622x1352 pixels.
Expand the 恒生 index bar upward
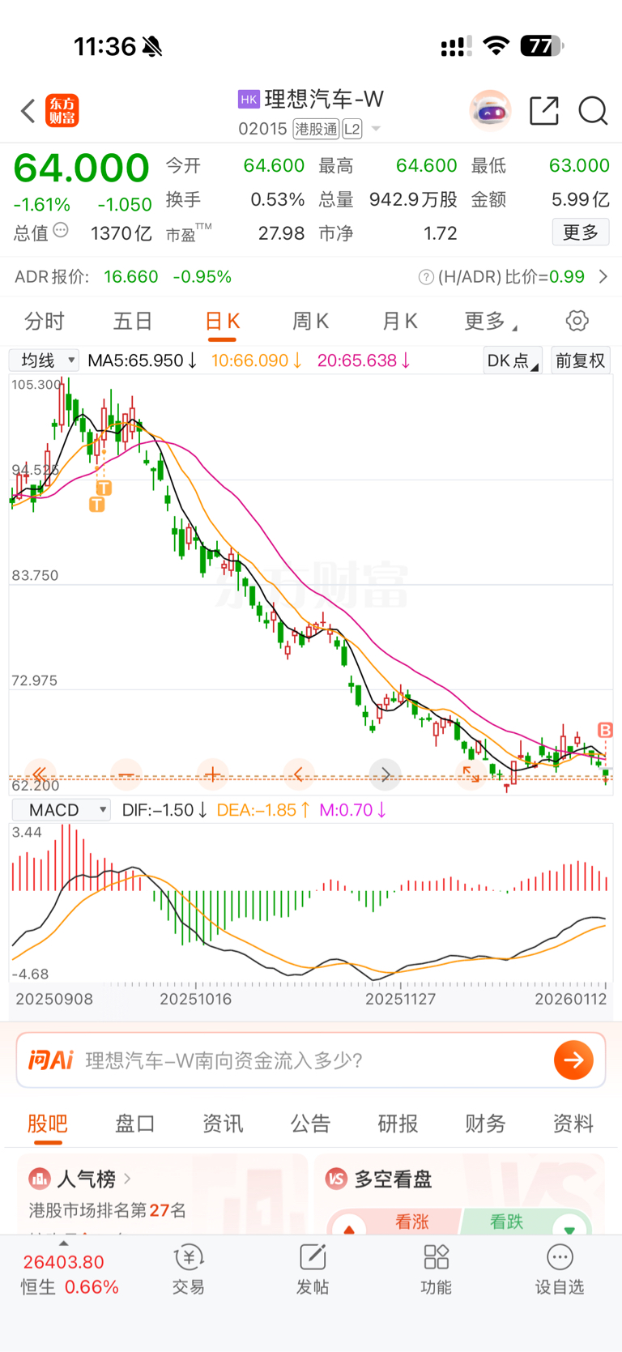(64, 1243)
